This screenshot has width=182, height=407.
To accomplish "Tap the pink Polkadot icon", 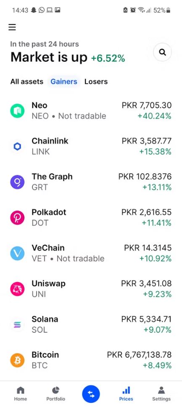I will [17, 217].
